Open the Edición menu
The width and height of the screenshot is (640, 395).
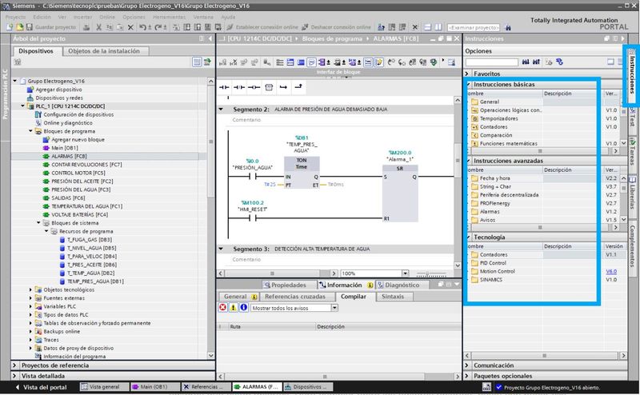pyautogui.click(x=42, y=17)
